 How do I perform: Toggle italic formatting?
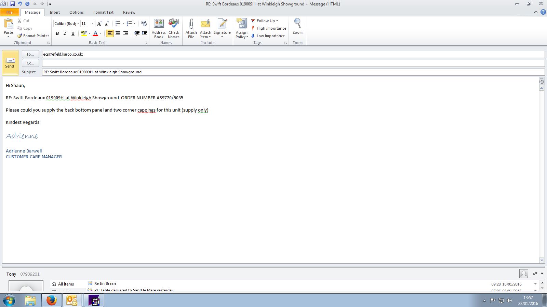(x=65, y=33)
